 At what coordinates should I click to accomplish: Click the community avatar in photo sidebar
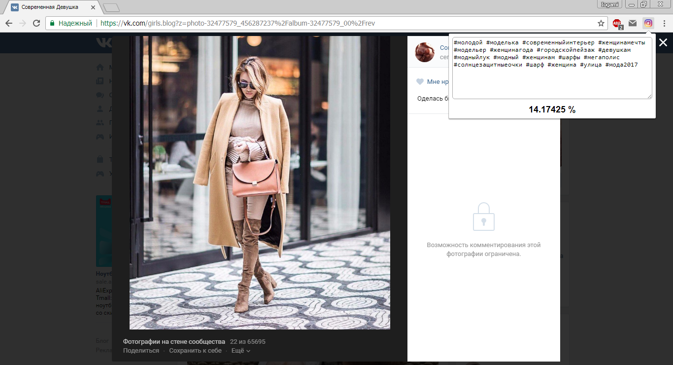tap(425, 52)
